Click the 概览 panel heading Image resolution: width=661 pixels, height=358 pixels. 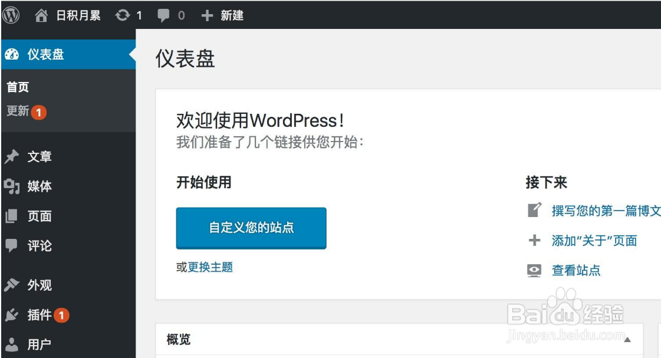pyautogui.click(x=179, y=340)
